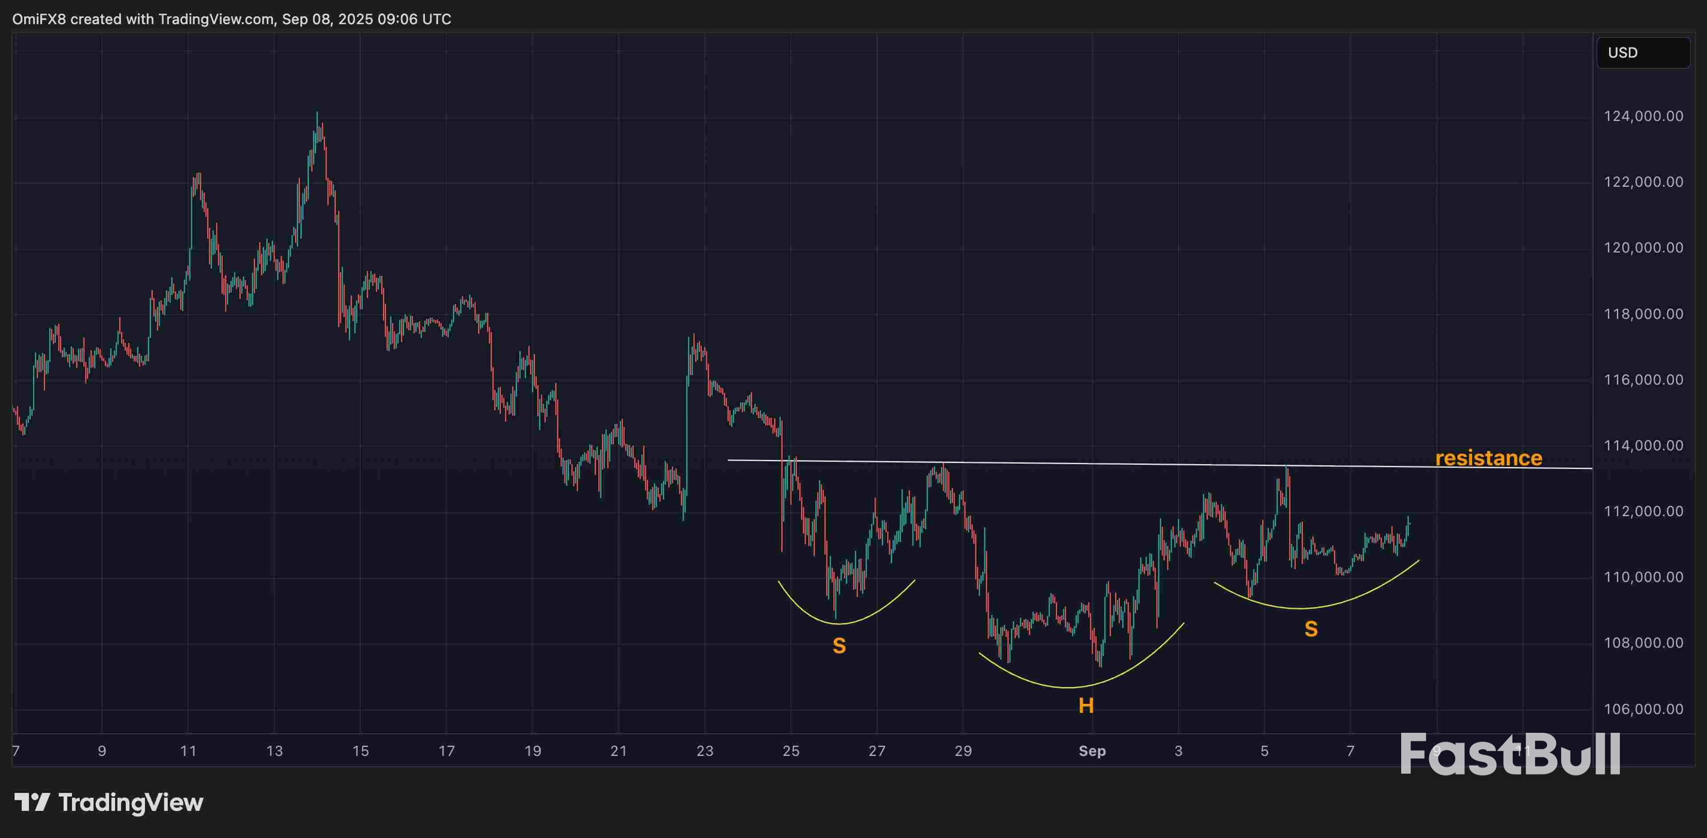Select the yellow right shoulder arc
This screenshot has height=838, width=1707.
point(1302,608)
